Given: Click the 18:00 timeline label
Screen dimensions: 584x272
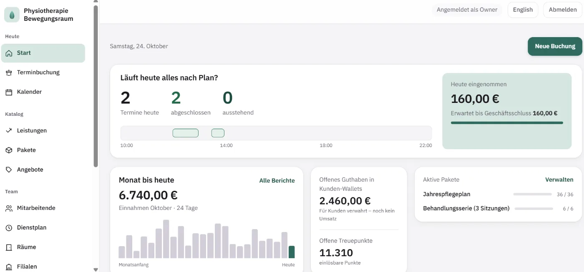Looking at the screenshot, I should [x=326, y=145].
